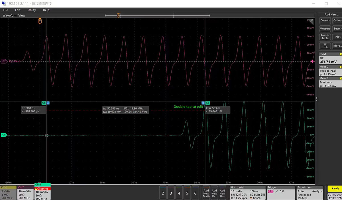Select the C7 bpm02 channel handle
Viewport: 342px width, 200px height.
pos(4,61)
